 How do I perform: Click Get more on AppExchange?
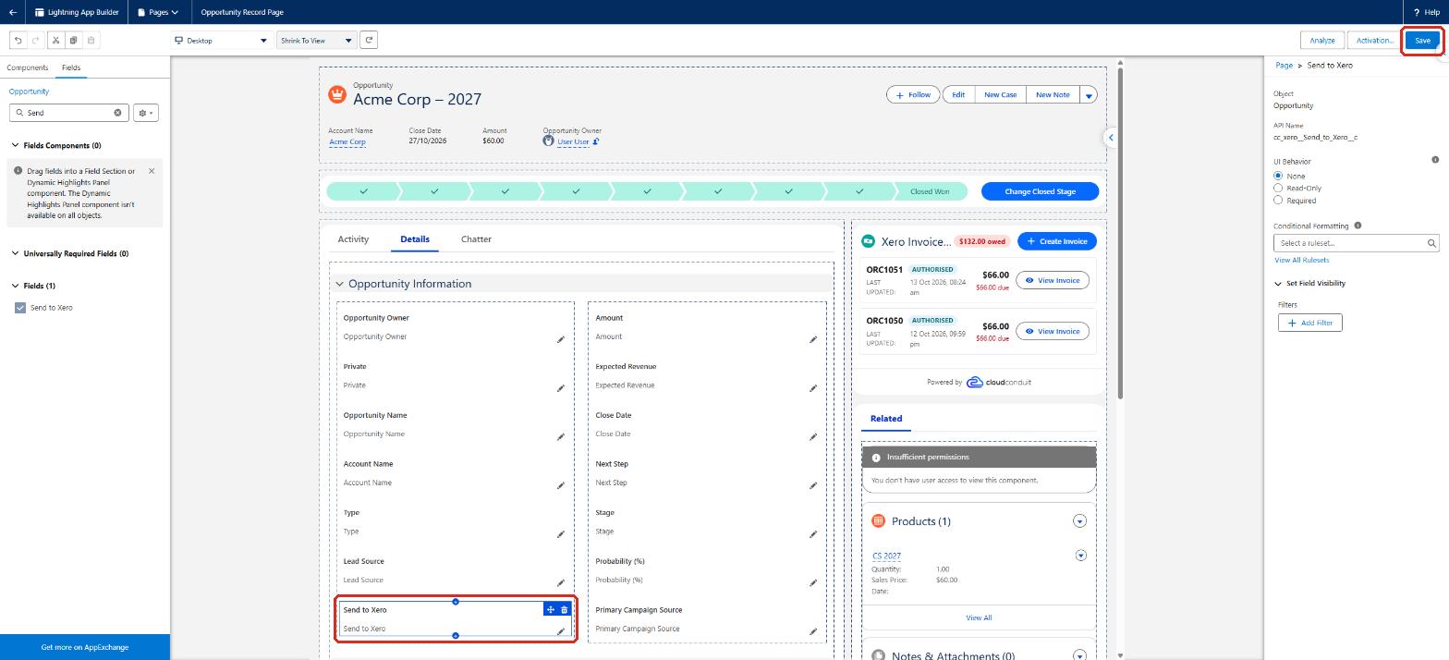point(85,647)
